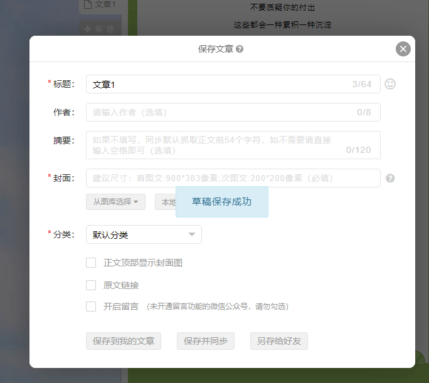Click 另存给好友 button

[279, 341]
